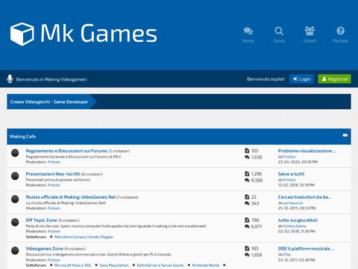Click the Benvenuto ospite! greeting
The image size is (358, 269).
pos(266,79)
